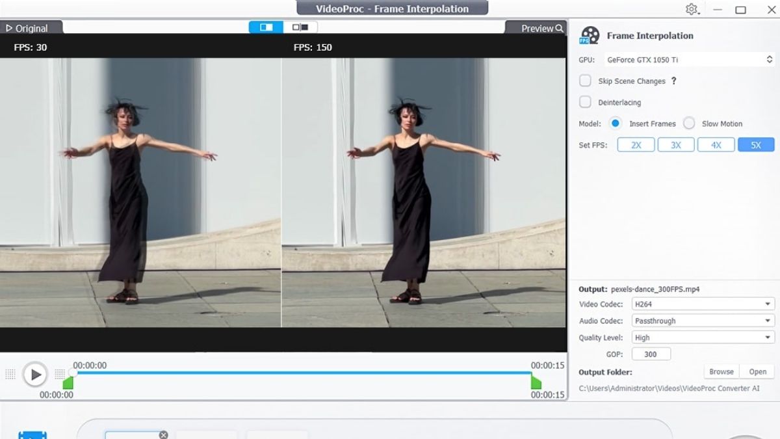Switch to the Original preview tab
The height and width of the screenshot is (439, 780).
26,28
